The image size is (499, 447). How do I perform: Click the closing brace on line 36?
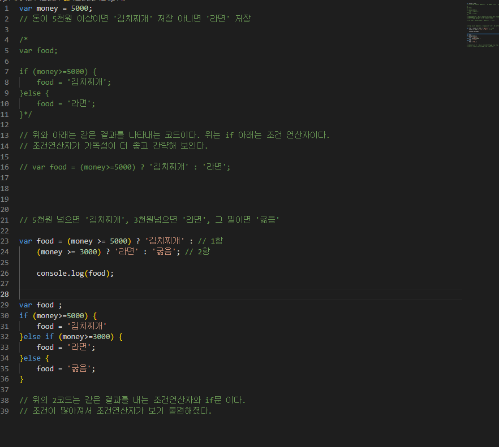pyautogui.click(x=21, y=379)
